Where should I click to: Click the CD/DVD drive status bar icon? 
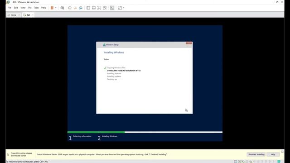click(x=239, y=162)
